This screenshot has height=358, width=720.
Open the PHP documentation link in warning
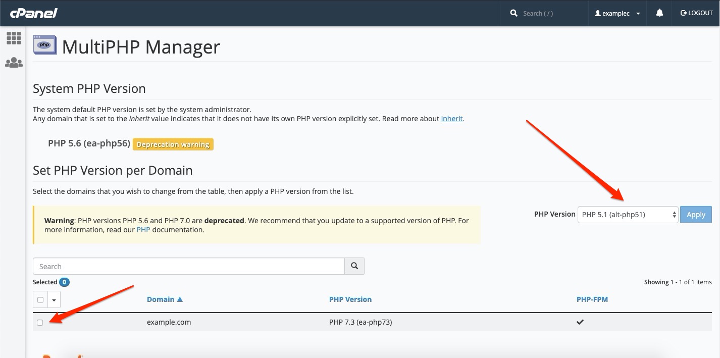[143, 229]
